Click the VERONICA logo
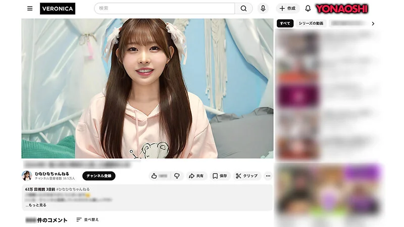 click(x=58, y=9)
